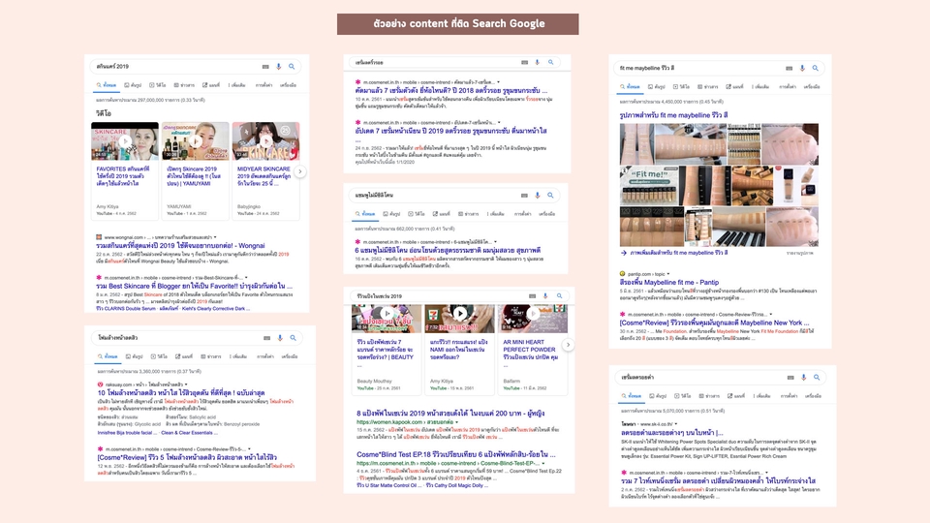Screen dimensions: 930x523
Task: Click more images arrow link for fit me maybelline
Action: coord(674,253)
